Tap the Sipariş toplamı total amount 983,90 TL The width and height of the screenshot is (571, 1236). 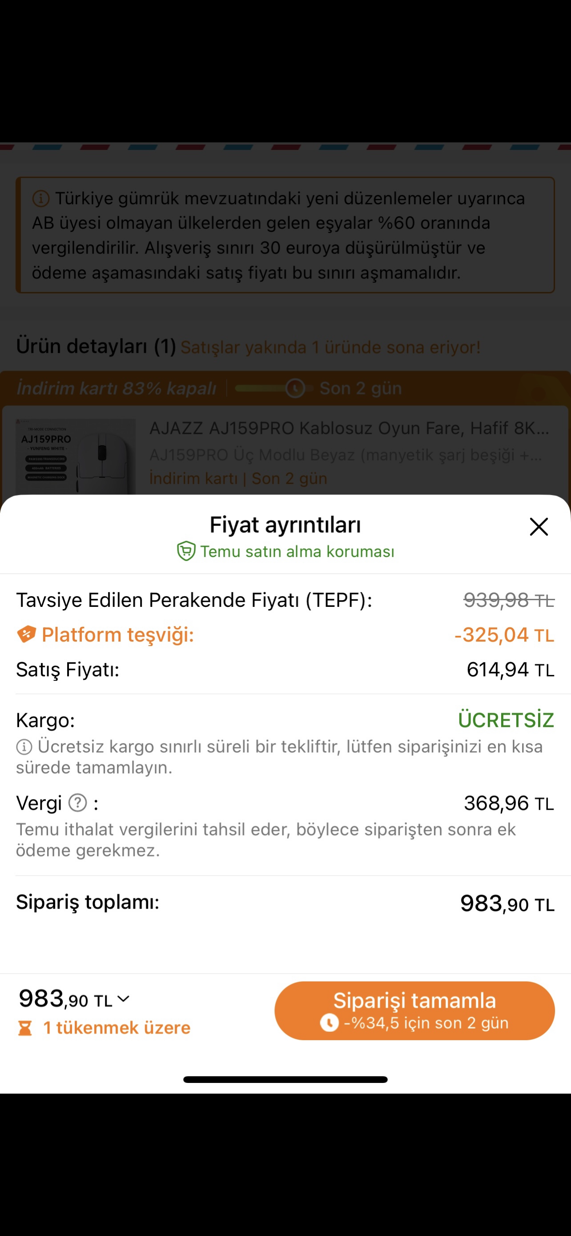(507, 904)
